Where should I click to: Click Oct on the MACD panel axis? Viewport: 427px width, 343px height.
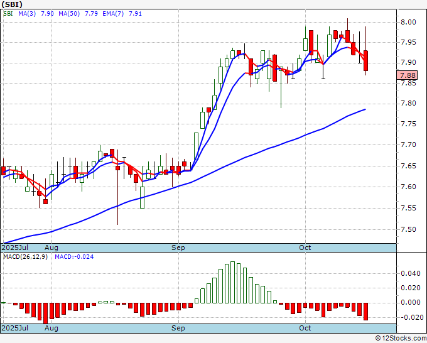(x=305, y=328)
